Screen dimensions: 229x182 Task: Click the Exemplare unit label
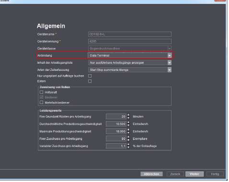[x=140, y=139]
